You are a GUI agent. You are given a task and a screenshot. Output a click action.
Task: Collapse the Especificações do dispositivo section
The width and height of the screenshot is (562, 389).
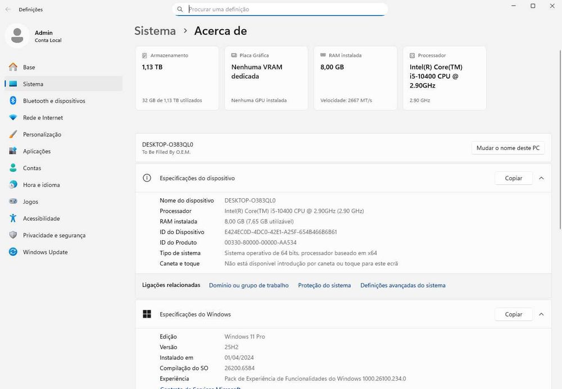click(541, 178)
